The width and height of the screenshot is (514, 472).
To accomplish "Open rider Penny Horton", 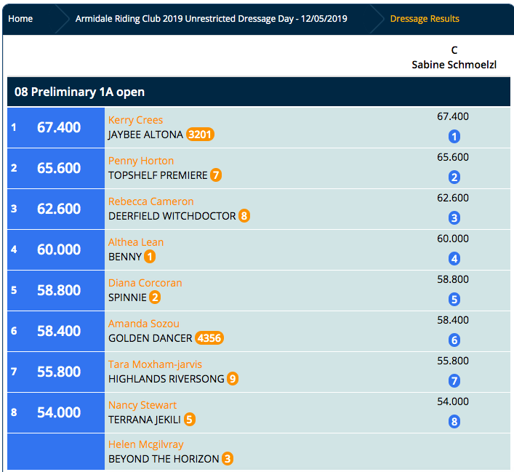I will [141, 161].
